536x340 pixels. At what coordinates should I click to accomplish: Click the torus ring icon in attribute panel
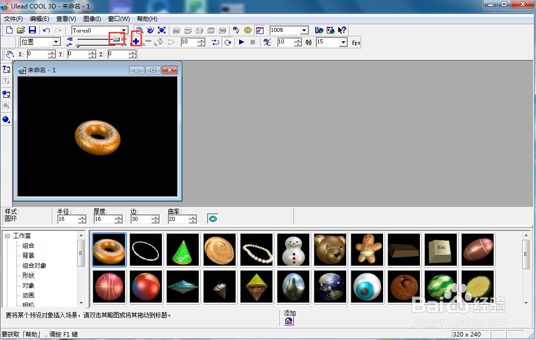coord(213,218)
